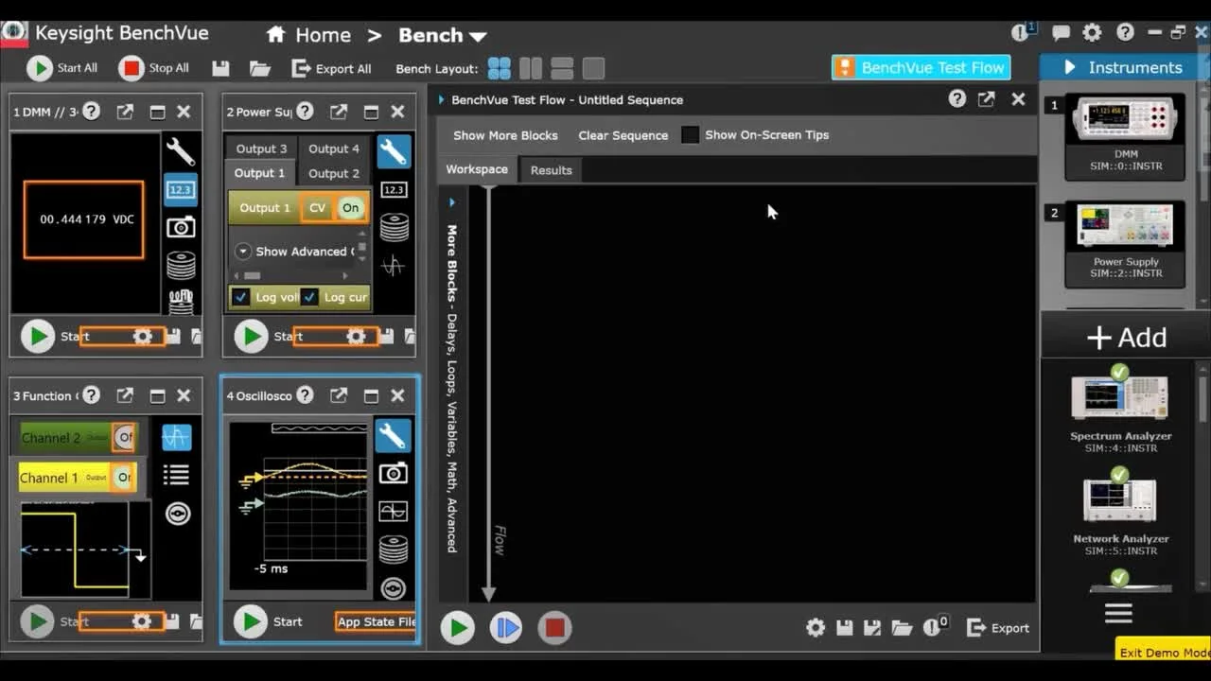
Task: Open settings gear in title bar
Action: [x=1092, y=33]
